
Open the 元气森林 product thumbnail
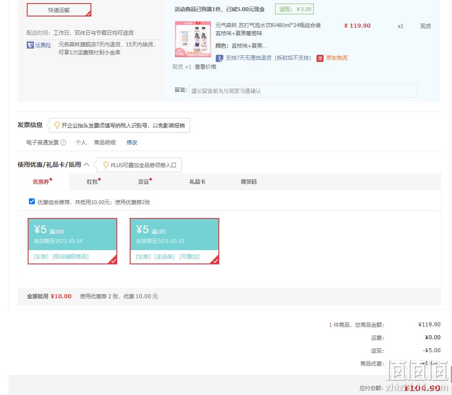(193, 39)
